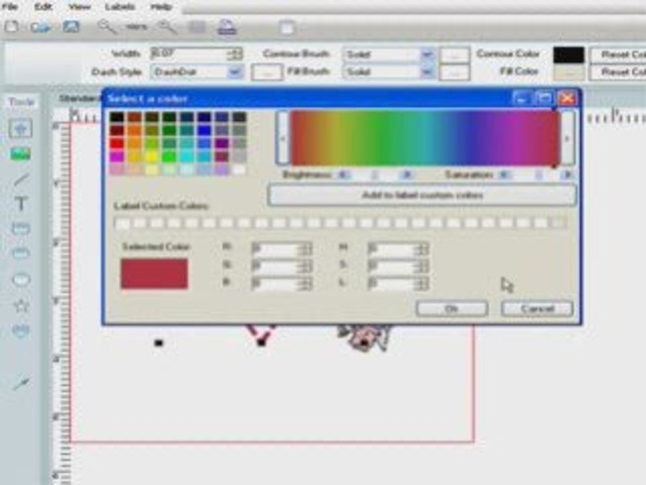Image resolution: width=646 pixels, height=485 pixels.
Task: Click the ellipsis button after Dash Style
Action: coord(266,72)
